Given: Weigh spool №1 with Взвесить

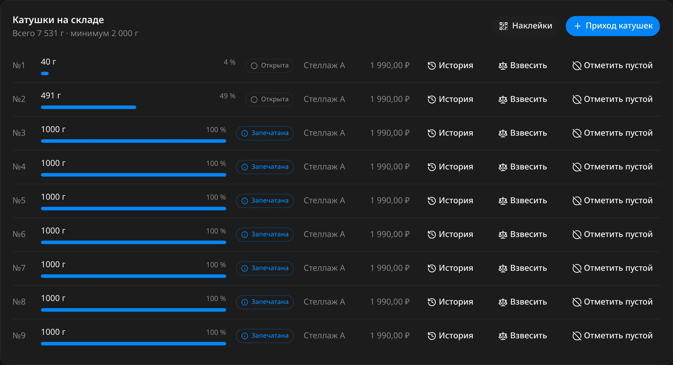Looking at the screenshot, I should click(x=523, y=65).
